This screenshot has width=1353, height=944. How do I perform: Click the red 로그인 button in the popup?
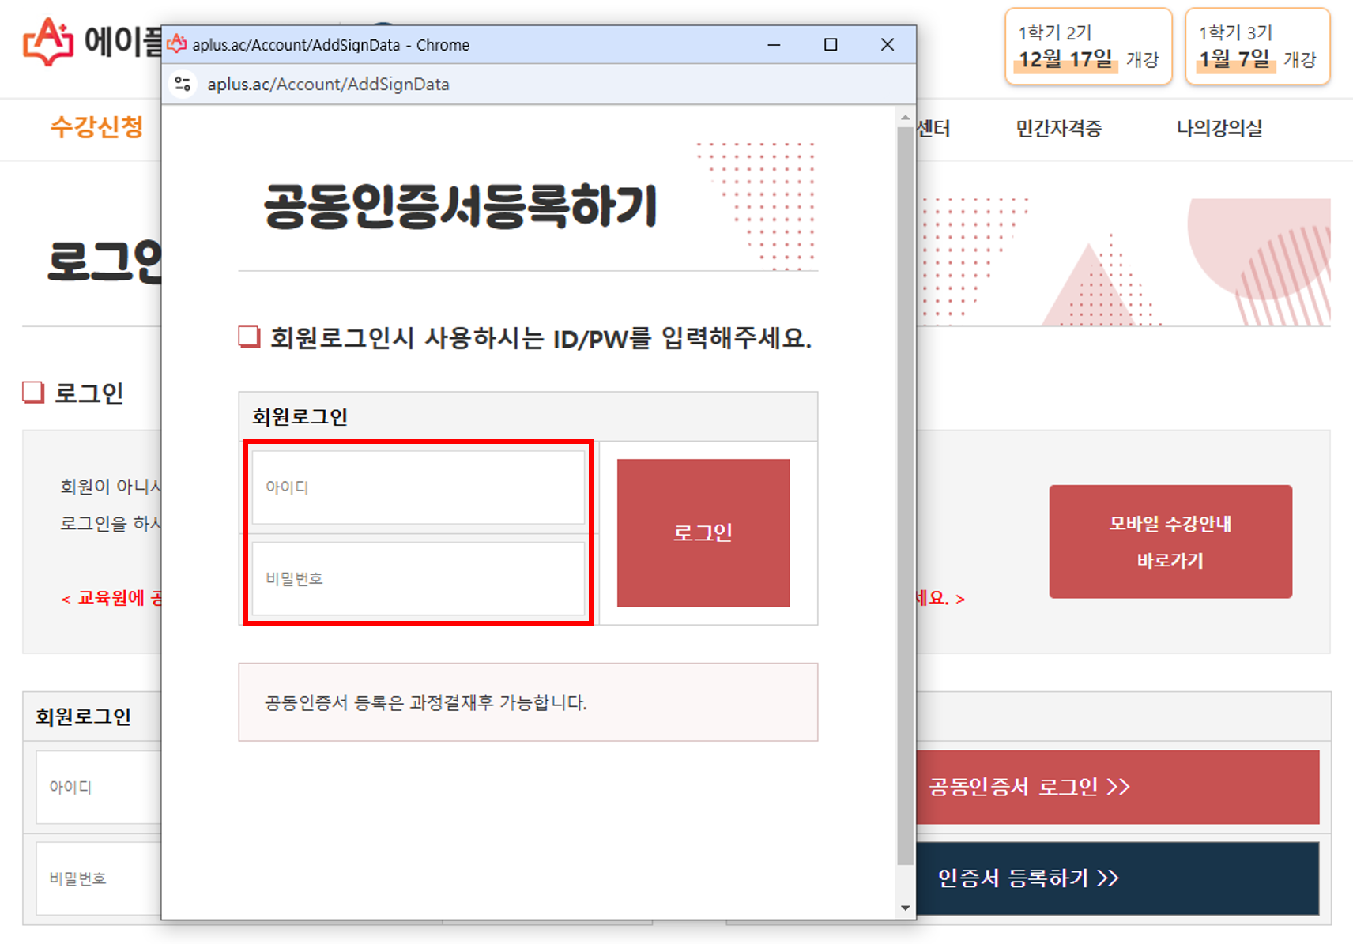[703, 532]
